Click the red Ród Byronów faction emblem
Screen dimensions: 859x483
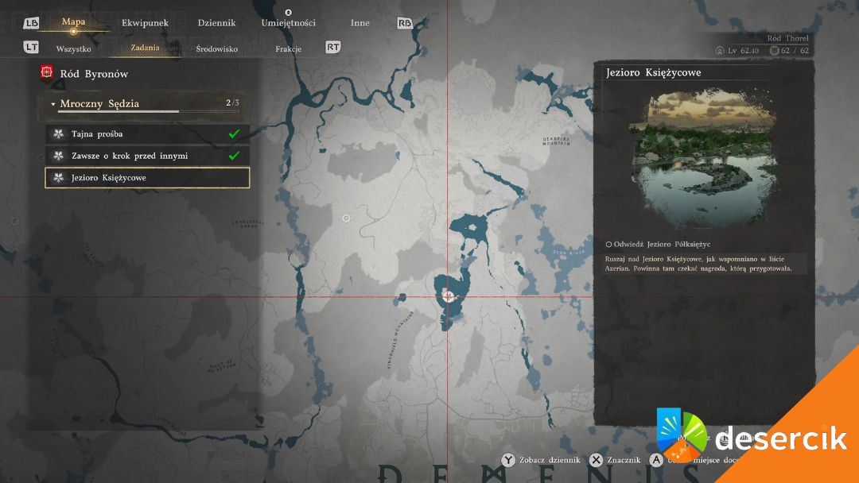(x=46, y=73)
